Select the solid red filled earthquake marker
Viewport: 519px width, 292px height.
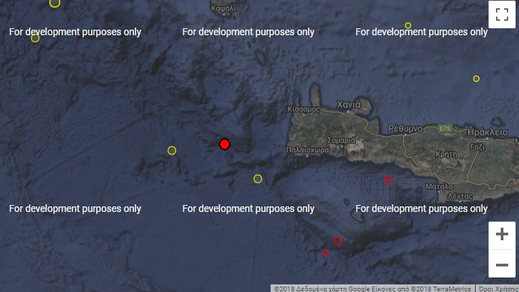(x=224, y=144)
